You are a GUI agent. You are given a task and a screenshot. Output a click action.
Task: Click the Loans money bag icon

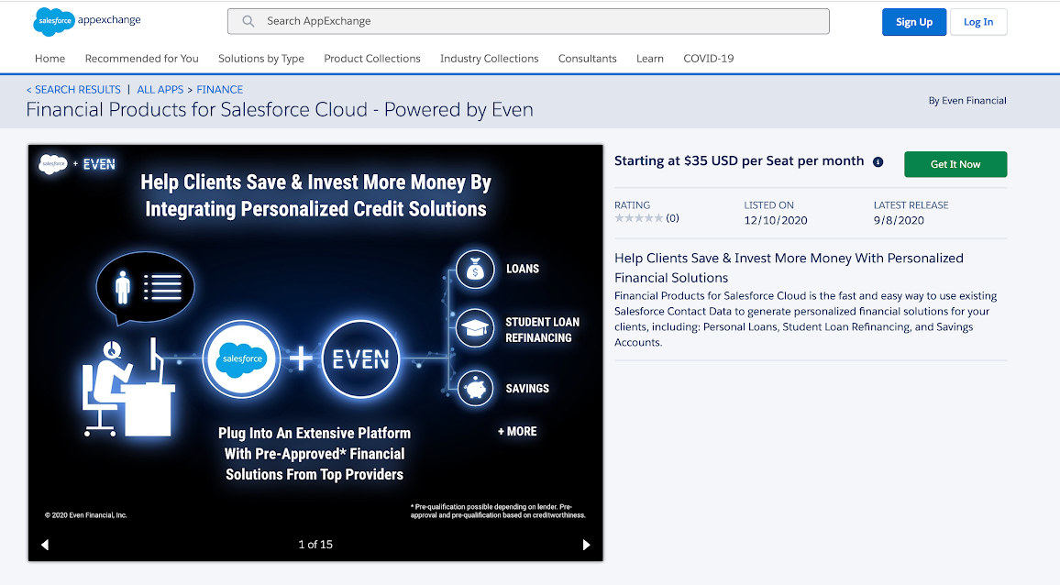tap(475, 270)
